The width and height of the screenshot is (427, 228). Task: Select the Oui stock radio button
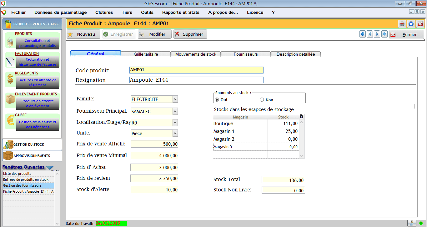point(217,100)
